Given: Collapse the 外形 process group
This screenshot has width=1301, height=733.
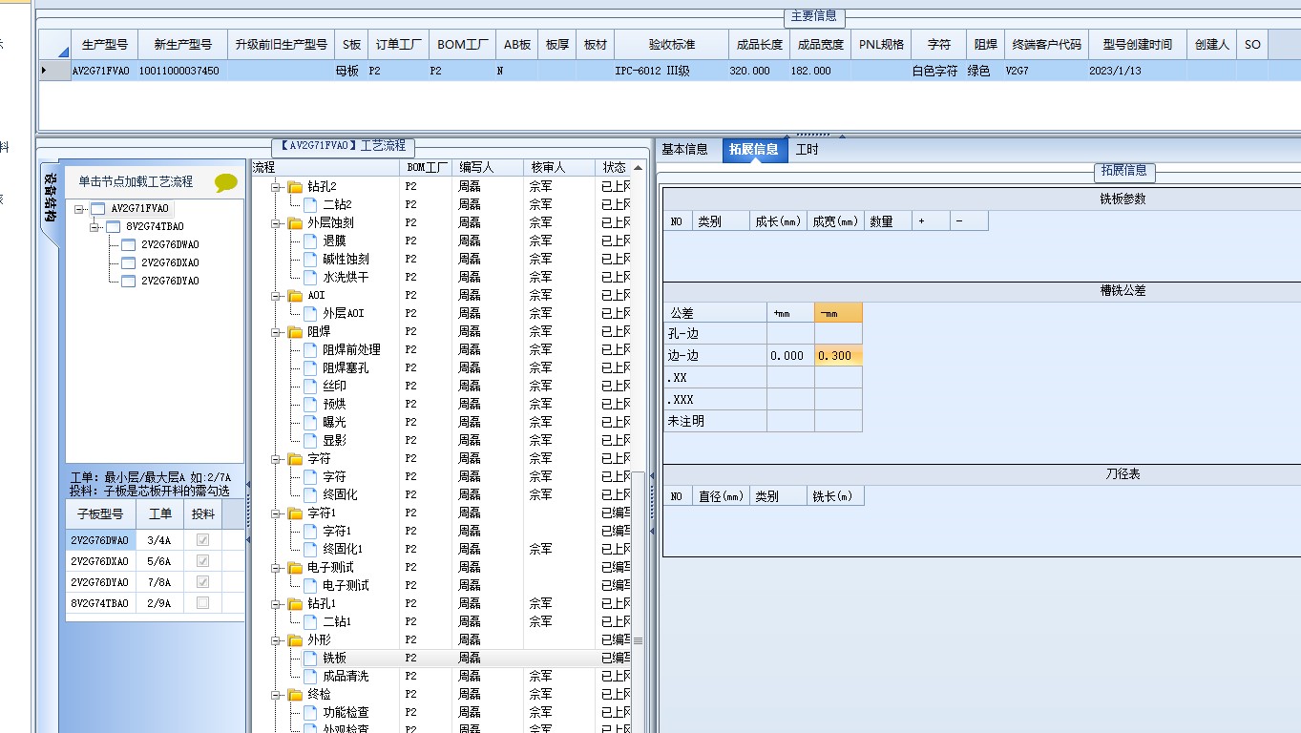Looking at the screenshot, I should point(277,640).
